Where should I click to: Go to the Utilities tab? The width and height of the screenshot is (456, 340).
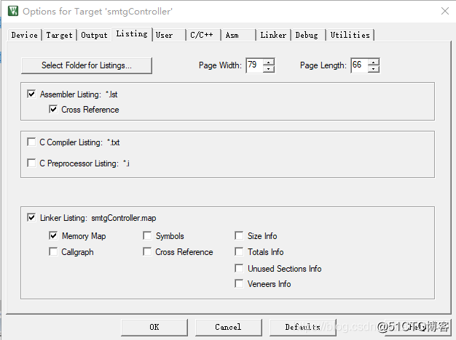350,35
